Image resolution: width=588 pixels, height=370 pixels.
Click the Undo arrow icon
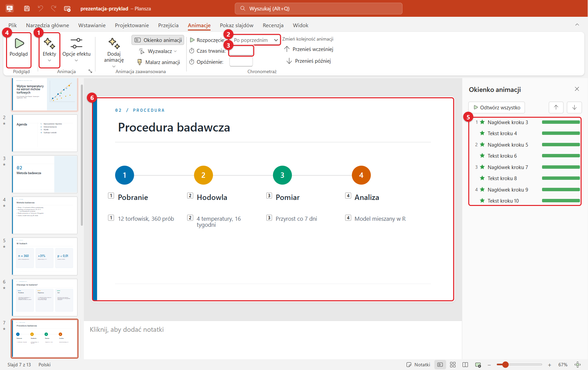[40, 8]
